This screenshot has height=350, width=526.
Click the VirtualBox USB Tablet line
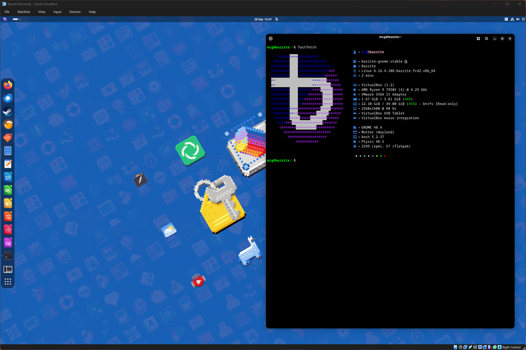click(x=379, y=113)
